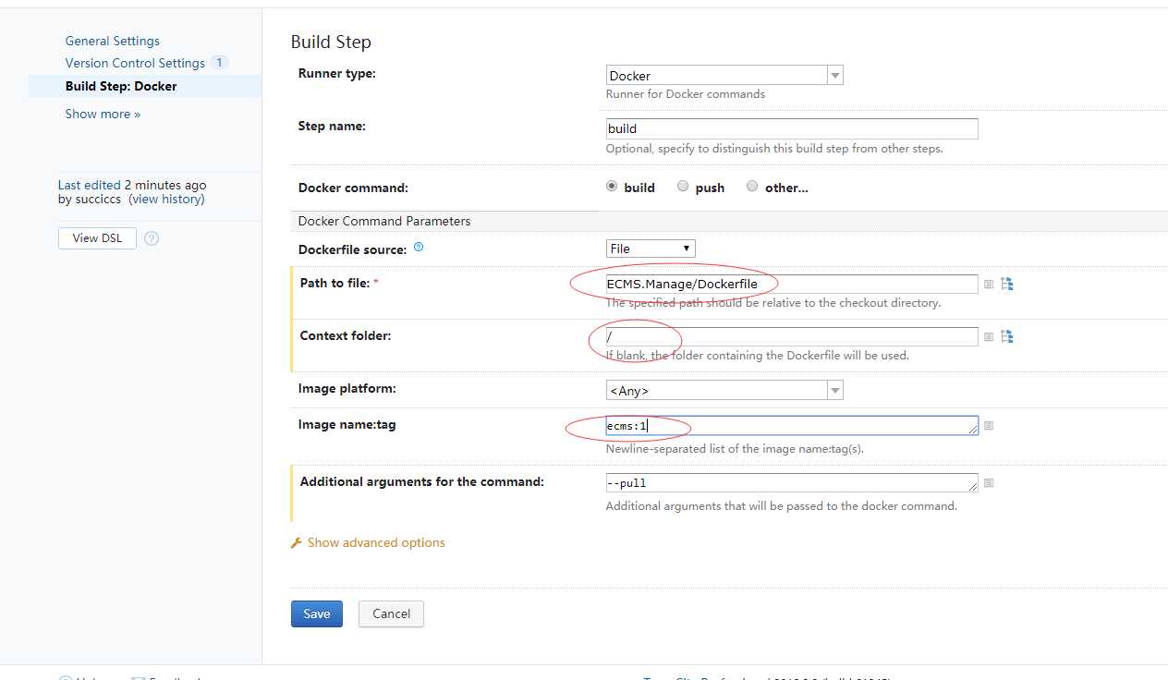The width and height of the screenshot is (1168, 680).
Task: Open the view history link
Action: [x=166, y=199]
